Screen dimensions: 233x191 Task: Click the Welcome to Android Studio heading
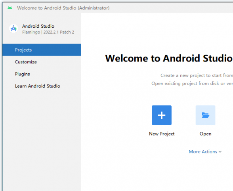169,58
